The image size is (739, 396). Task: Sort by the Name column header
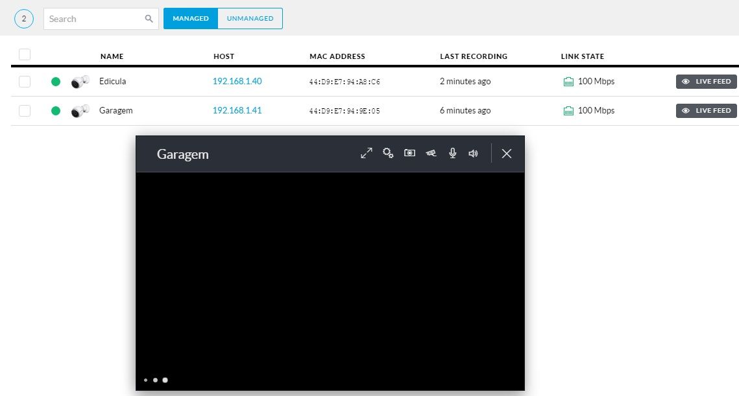click(x=112, y=56)
